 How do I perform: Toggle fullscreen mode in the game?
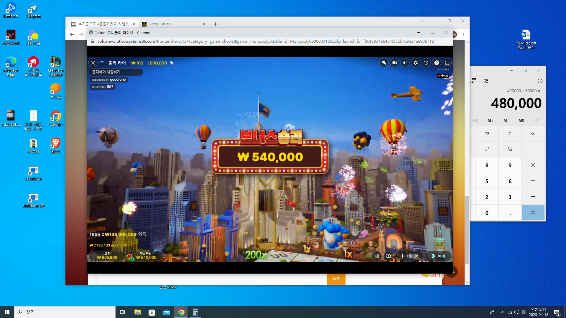pos(447,63)
